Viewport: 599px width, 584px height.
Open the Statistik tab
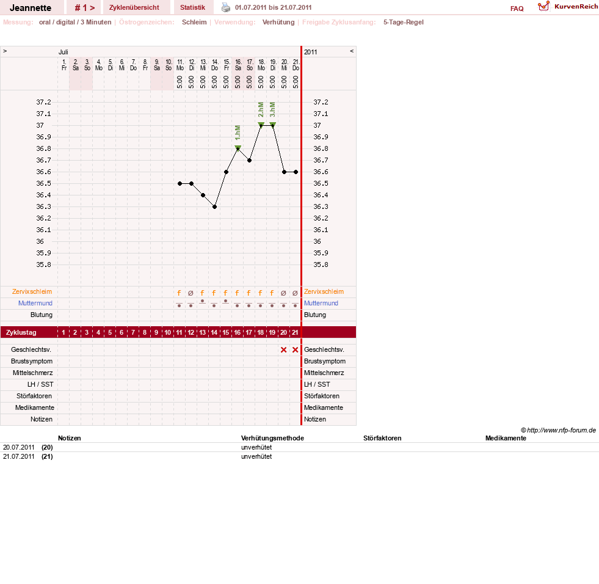click(x=192, y=8)
